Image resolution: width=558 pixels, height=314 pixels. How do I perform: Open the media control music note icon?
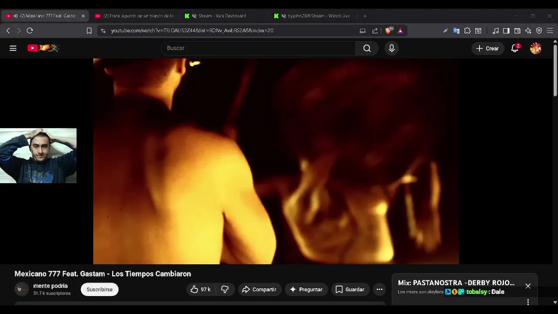(x=496, y=31)
